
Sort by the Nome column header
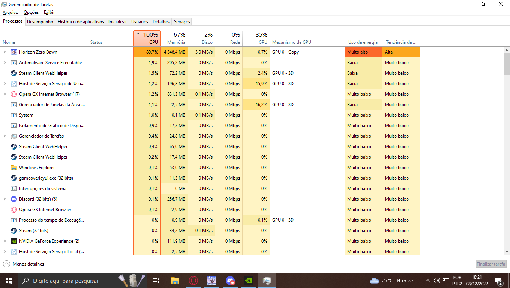(x=44, y=39)
